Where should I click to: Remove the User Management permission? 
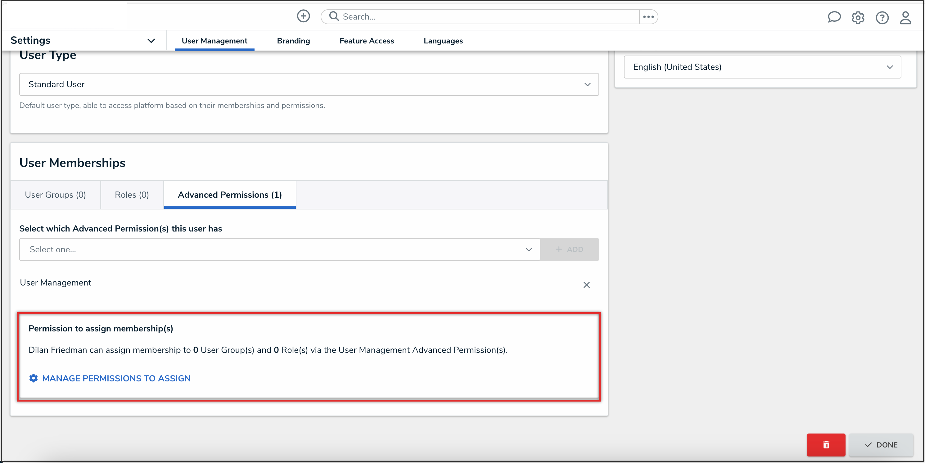click(586, 285)
